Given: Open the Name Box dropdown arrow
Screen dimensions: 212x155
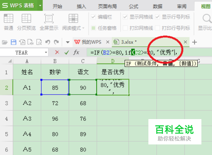Looking at the screenshot, I should click(46, 52).
